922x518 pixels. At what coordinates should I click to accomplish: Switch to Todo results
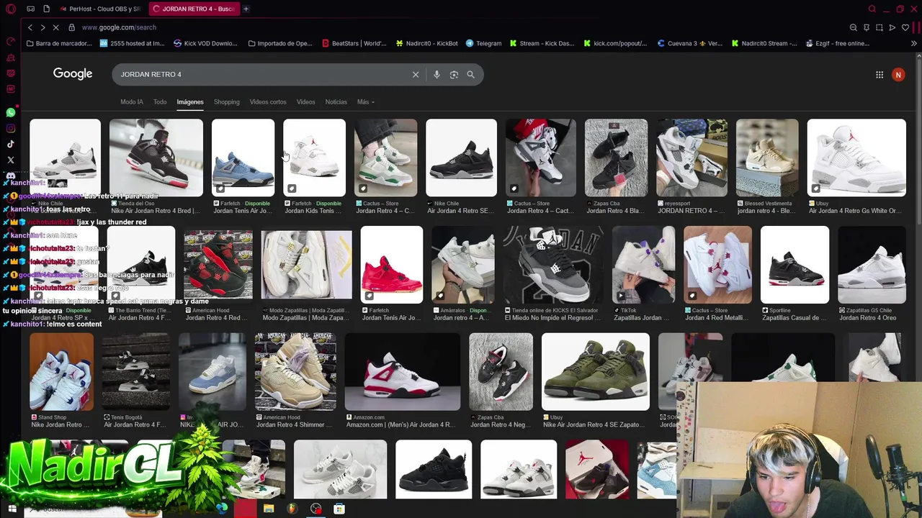[160, 101]
